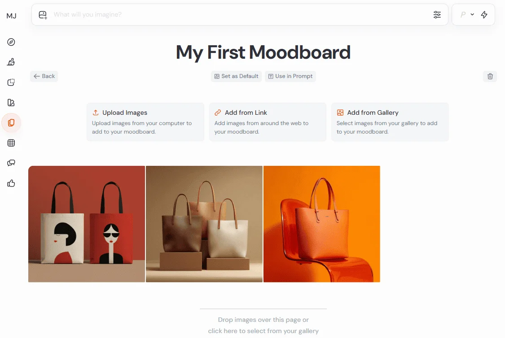Image resolution: width=505 pixels, height=338 pixels.
Task: Click the trash icon to delete moodboard
Action: tap(490, 76)
